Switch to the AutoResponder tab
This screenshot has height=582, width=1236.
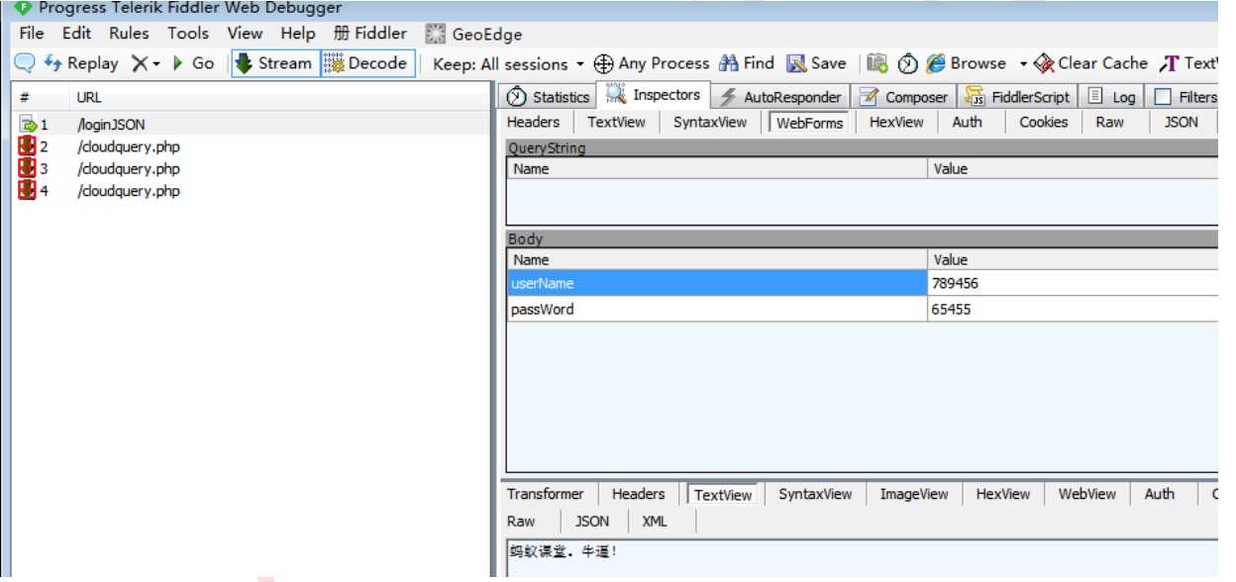[780, 96]
